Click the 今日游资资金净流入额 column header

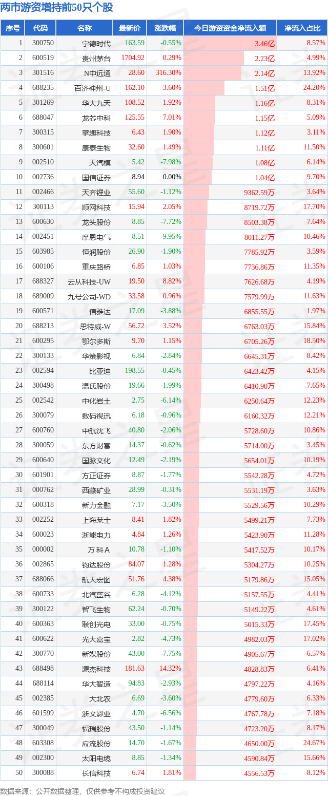[230, 28]
